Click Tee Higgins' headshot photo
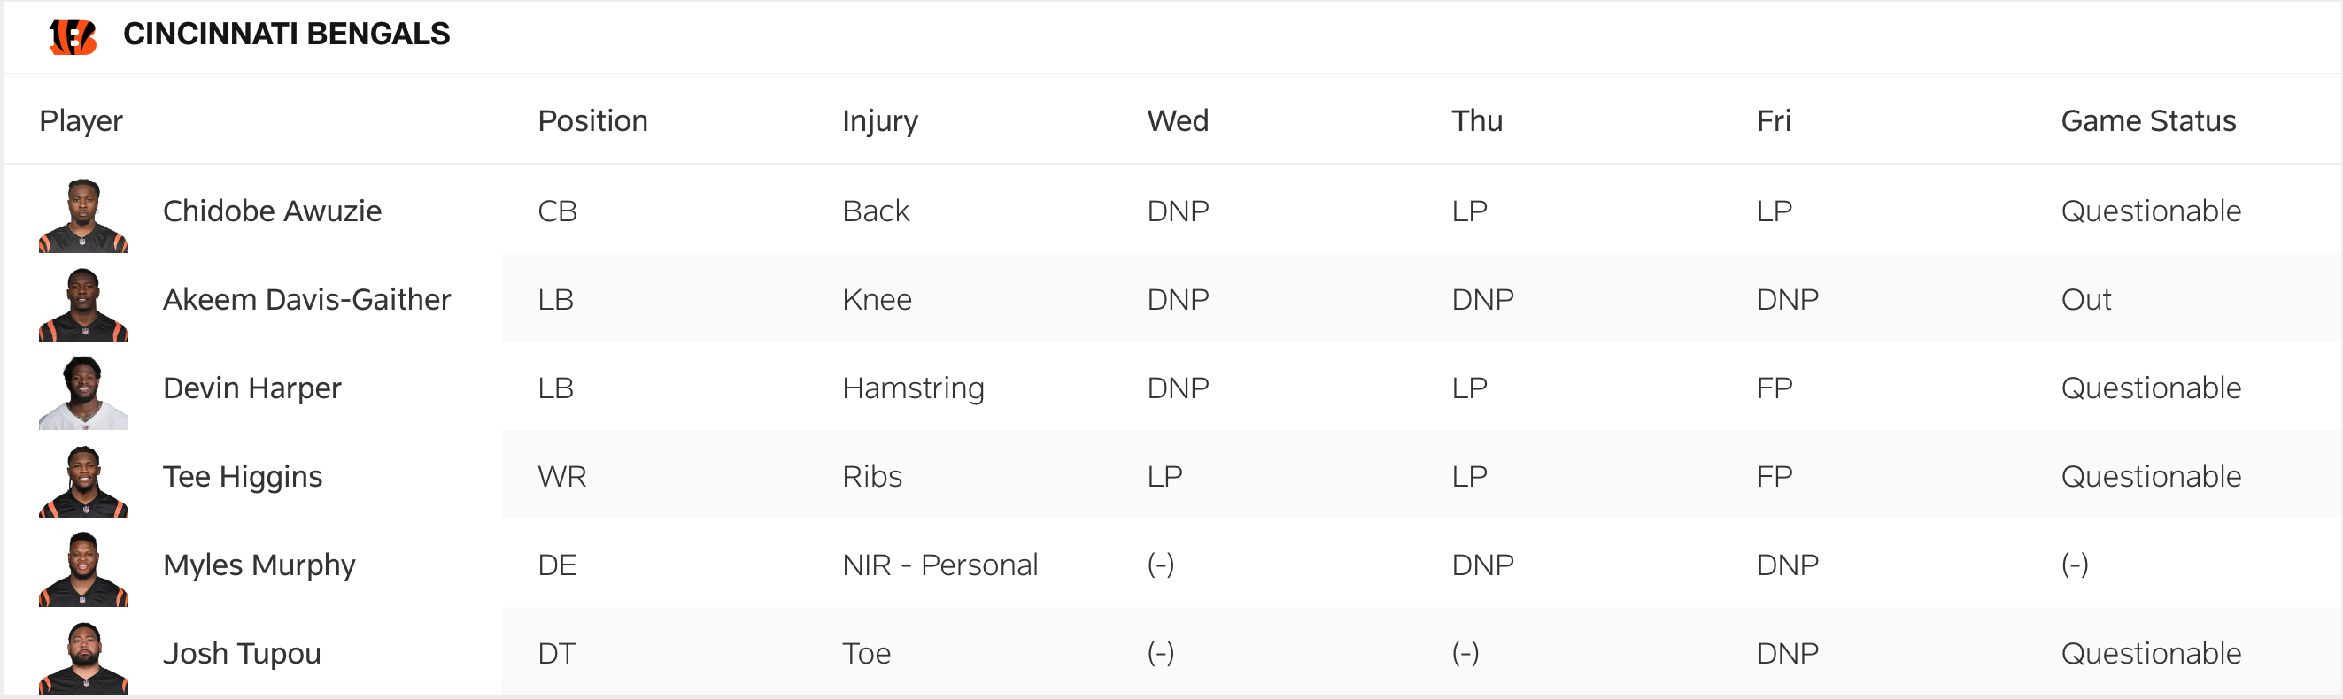This screenshot has height=699, width=2343. [x=82, y=481]
